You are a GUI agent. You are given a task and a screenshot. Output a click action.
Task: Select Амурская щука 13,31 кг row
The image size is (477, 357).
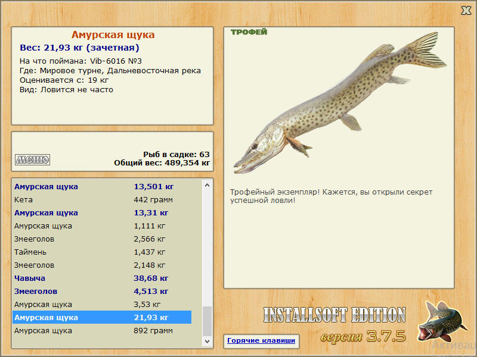[102, 213]
